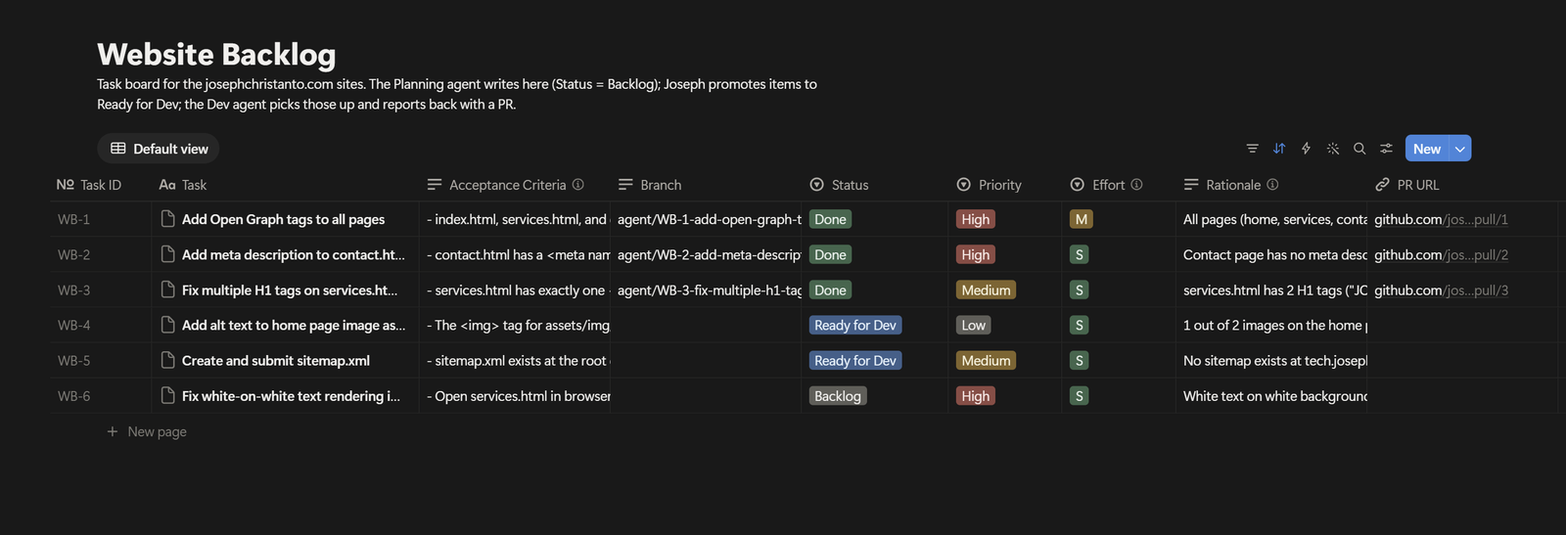Click Ready for Dev status of WB-4

(x=855, y=325)
